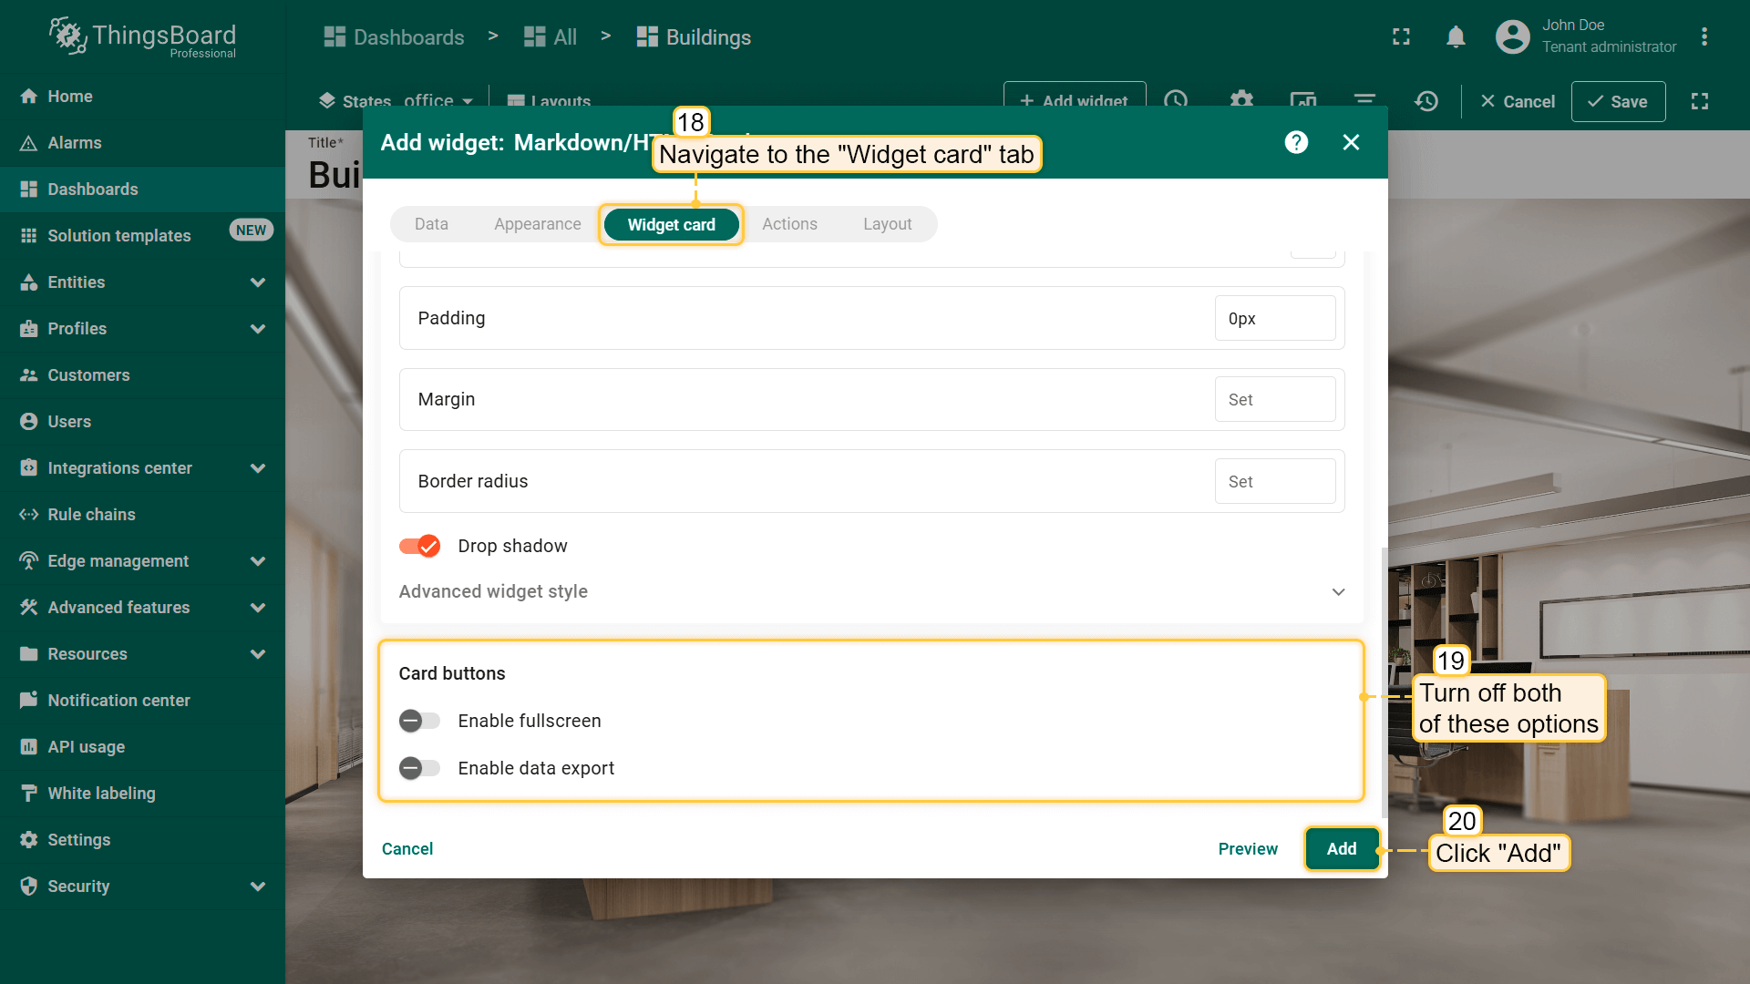Screen dimensions: 1750x984
Task: Turn on Enable fullscreen toggle
Action: [419, 721]
